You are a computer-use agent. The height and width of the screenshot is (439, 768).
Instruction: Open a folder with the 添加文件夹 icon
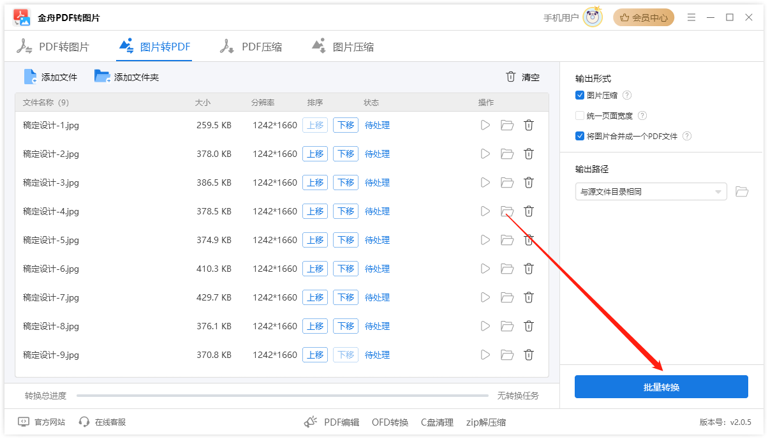point(102,77)
